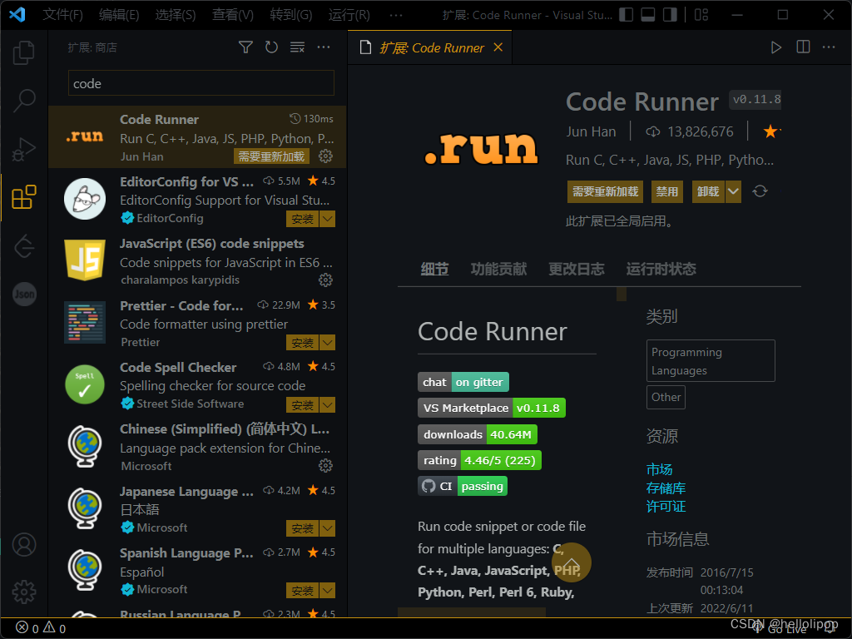Open 市场 marketplace link
Screen dimensions: 852x639
pyautogui.click(x=659, y=469)
